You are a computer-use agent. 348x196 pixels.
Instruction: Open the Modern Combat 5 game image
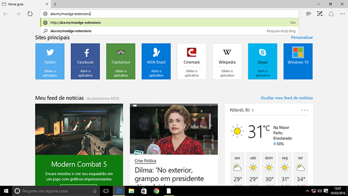(x=79, y=129)
